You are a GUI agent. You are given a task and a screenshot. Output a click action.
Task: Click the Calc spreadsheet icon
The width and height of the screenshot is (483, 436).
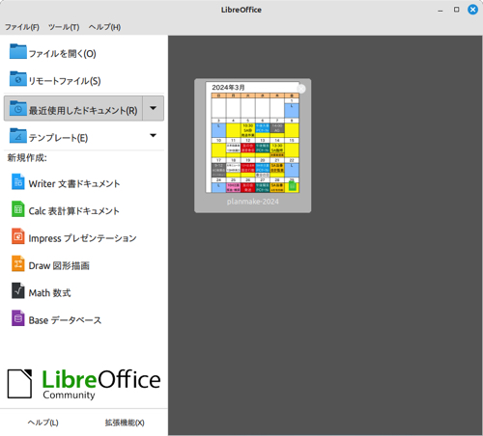(18, 209)
